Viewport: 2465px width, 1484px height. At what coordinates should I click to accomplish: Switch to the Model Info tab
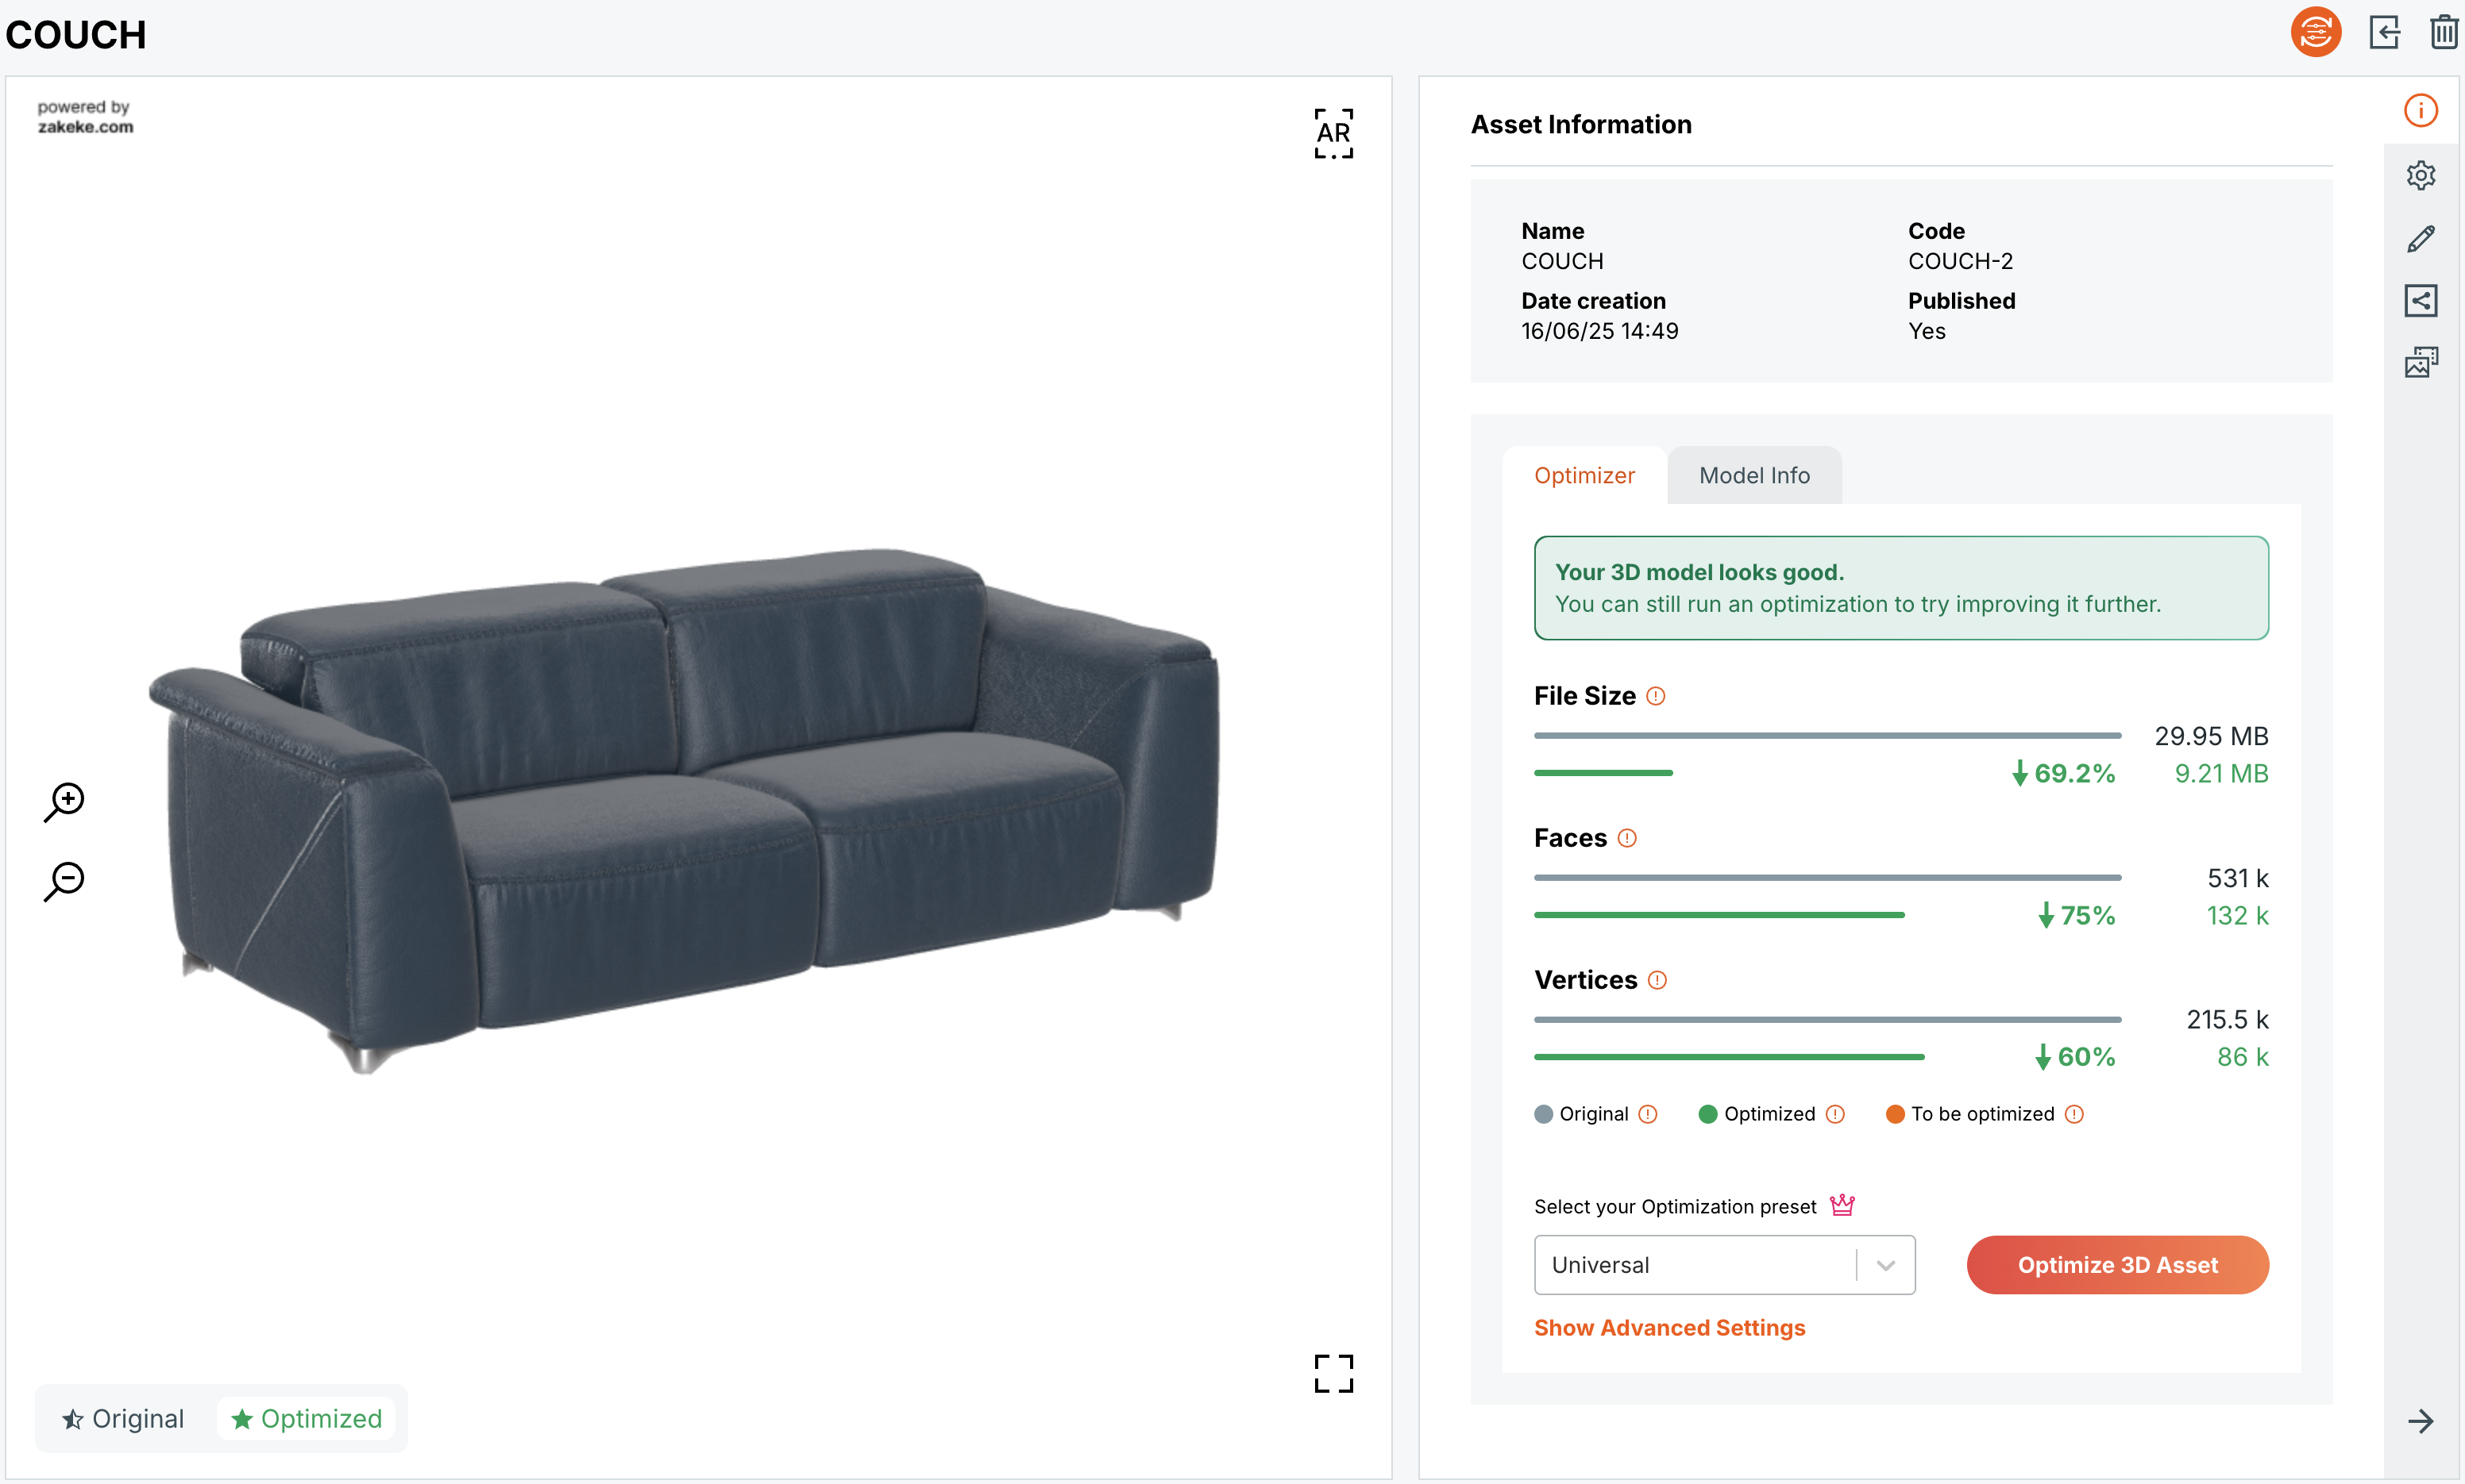[1755, 476]
